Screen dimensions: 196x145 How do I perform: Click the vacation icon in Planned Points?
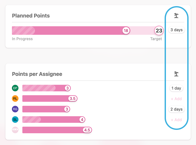pos(176,15)
